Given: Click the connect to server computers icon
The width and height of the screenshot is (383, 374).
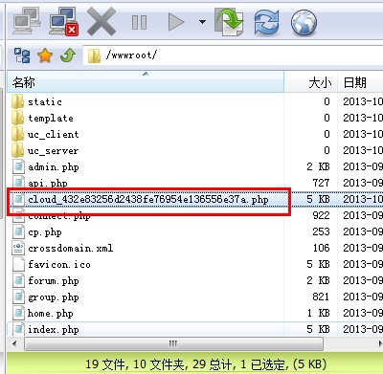Looking at the screenshot, I should (27, 22).
